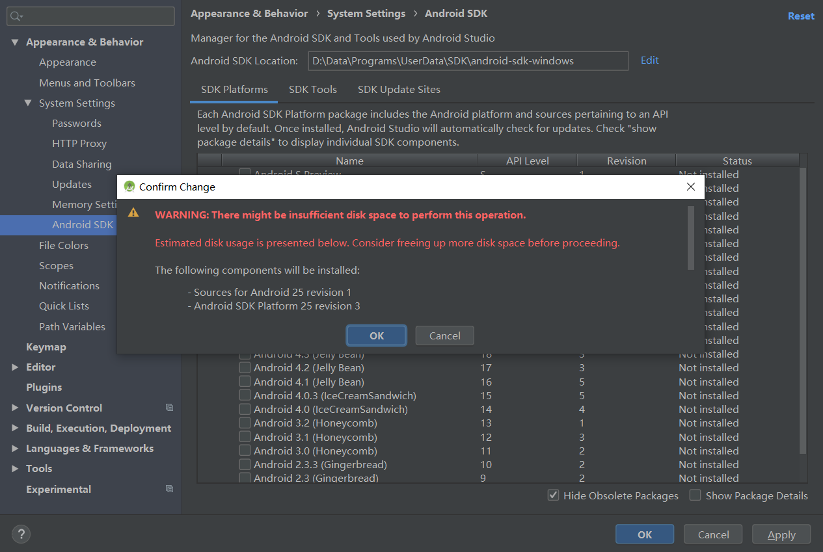823x552 pixels.
Task: Open Notifications settings
Action: [70, 286]
